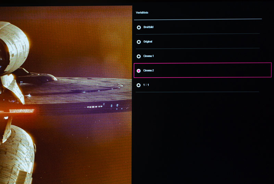Choose the Original radio button
Viewport: 274px width, 184px height.
pyautogui.click(x=139, y=42)
